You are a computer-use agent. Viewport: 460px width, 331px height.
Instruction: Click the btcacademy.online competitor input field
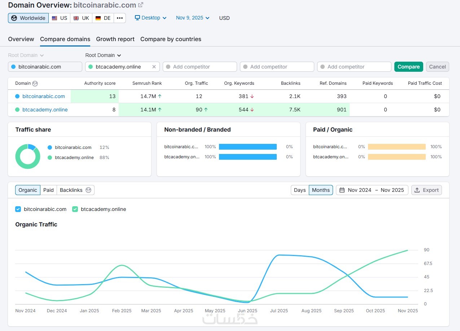pos(122,67)
